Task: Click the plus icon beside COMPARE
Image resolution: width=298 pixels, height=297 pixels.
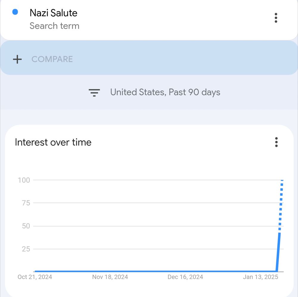Action: tap(17, 59)
